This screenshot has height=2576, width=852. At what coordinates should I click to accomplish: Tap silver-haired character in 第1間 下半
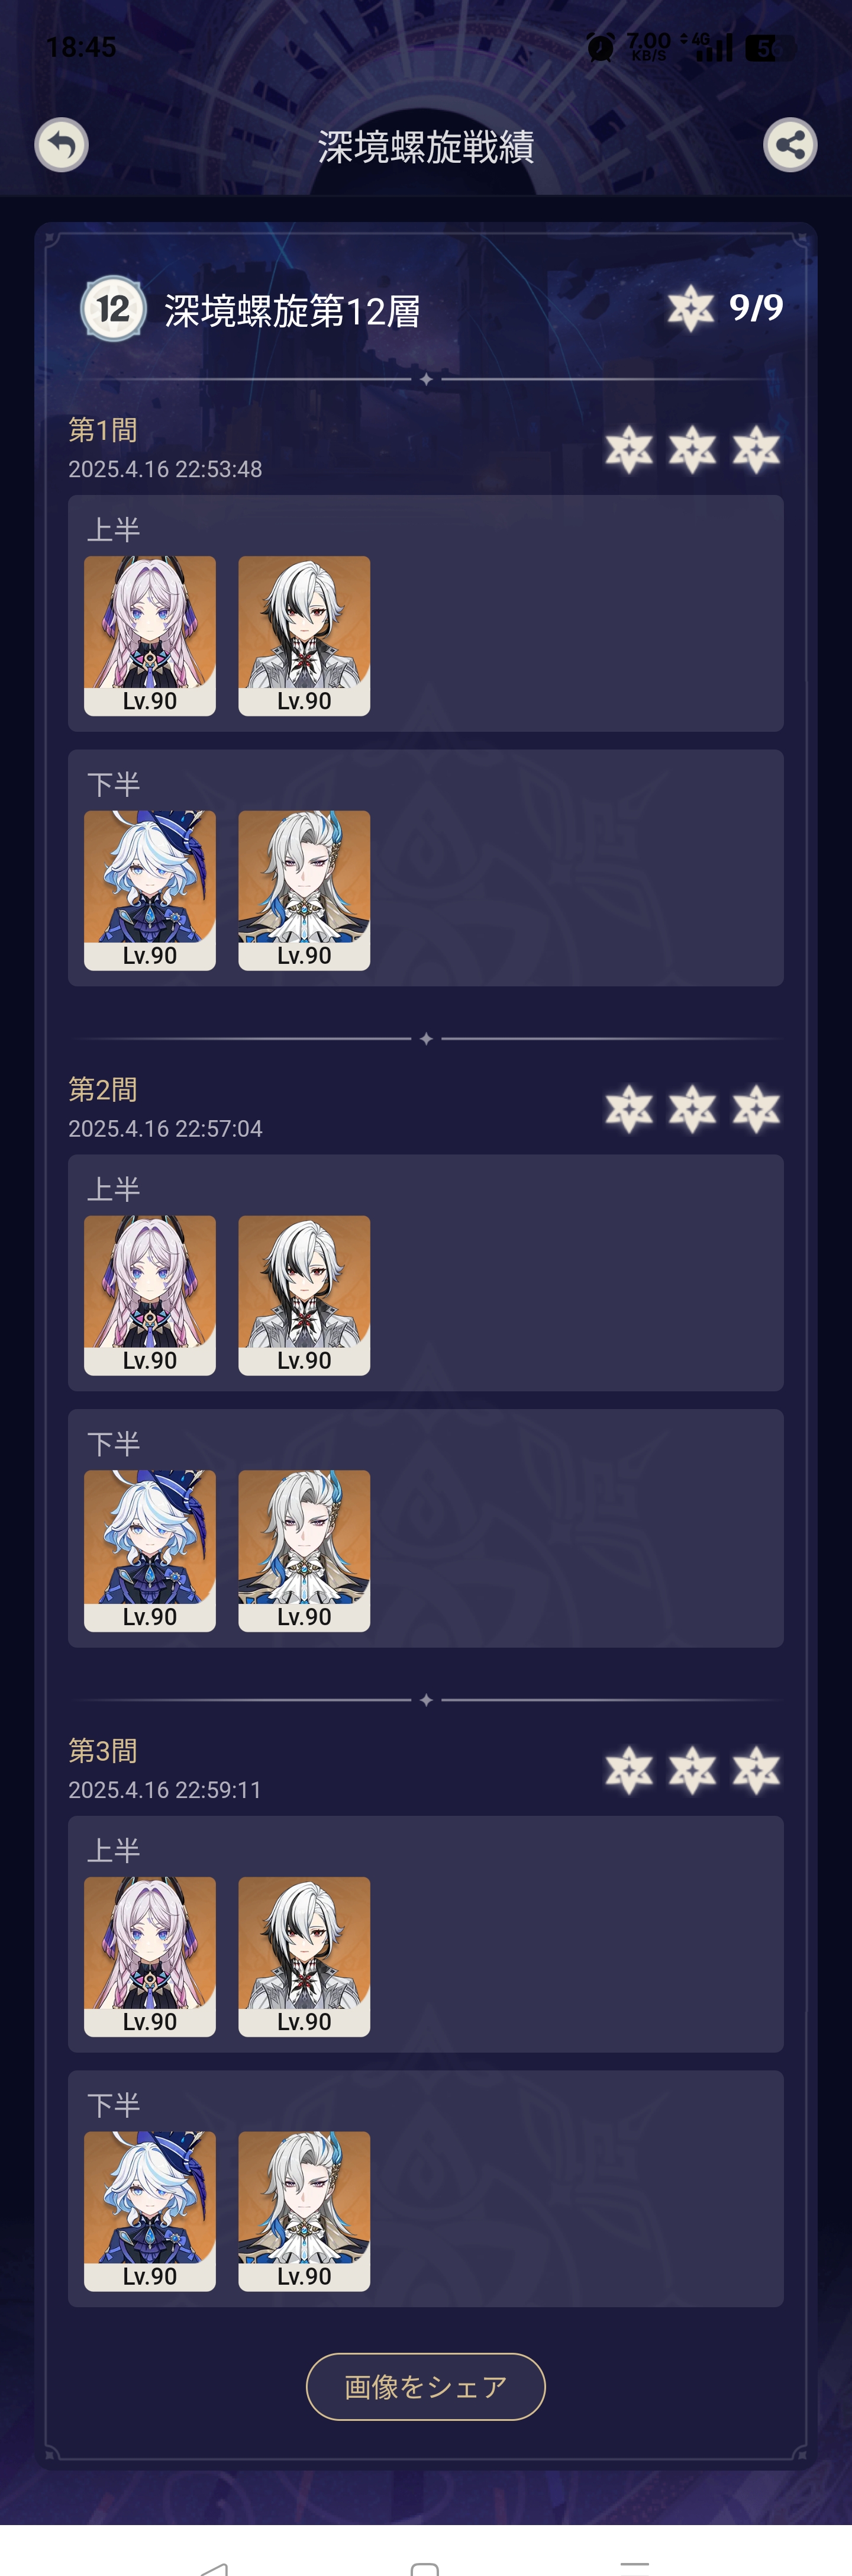pyautogui.click(x=304, y=890)
